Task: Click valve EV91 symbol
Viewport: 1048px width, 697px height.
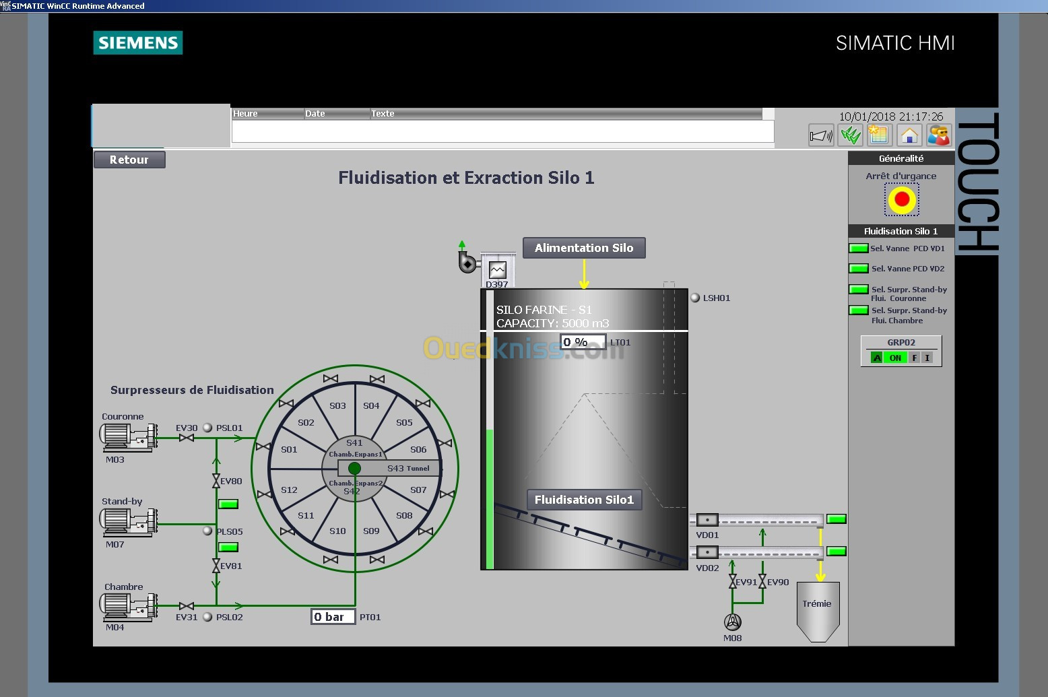Action: [x=733, y=581]
